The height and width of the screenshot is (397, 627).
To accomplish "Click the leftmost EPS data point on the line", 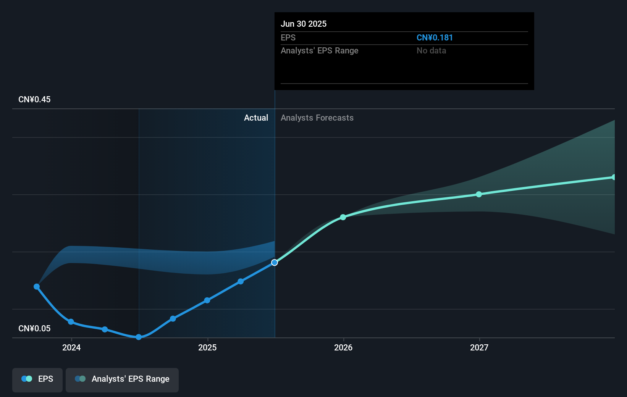I will [x=37, y=287].
